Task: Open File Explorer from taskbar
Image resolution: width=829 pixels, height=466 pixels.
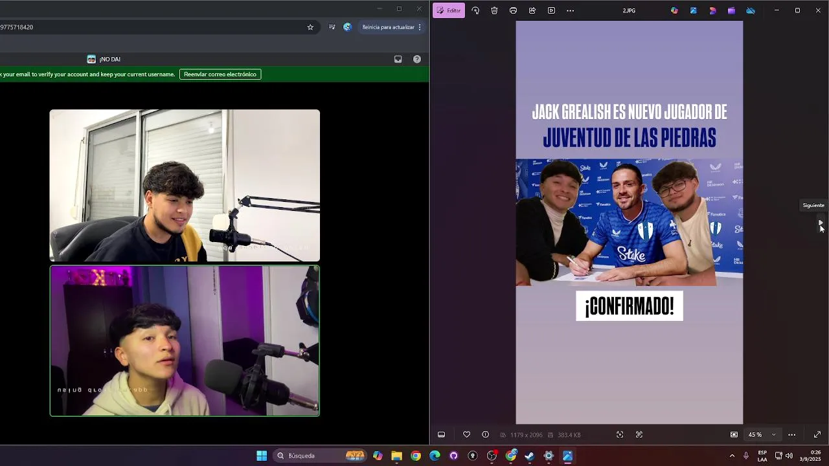Action: coord(396,456)
